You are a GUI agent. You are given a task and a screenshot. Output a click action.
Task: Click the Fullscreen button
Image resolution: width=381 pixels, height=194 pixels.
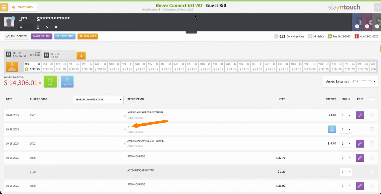tap(16, 36)
